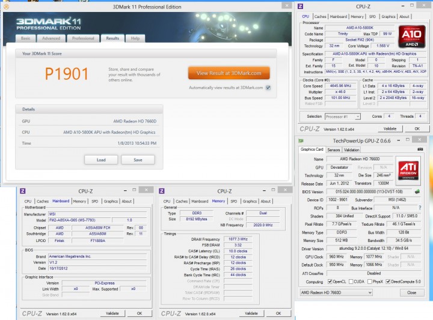Open Caches tab in top-right CPU-Z window
Viewport: 433px width, 320px height.
320,17
